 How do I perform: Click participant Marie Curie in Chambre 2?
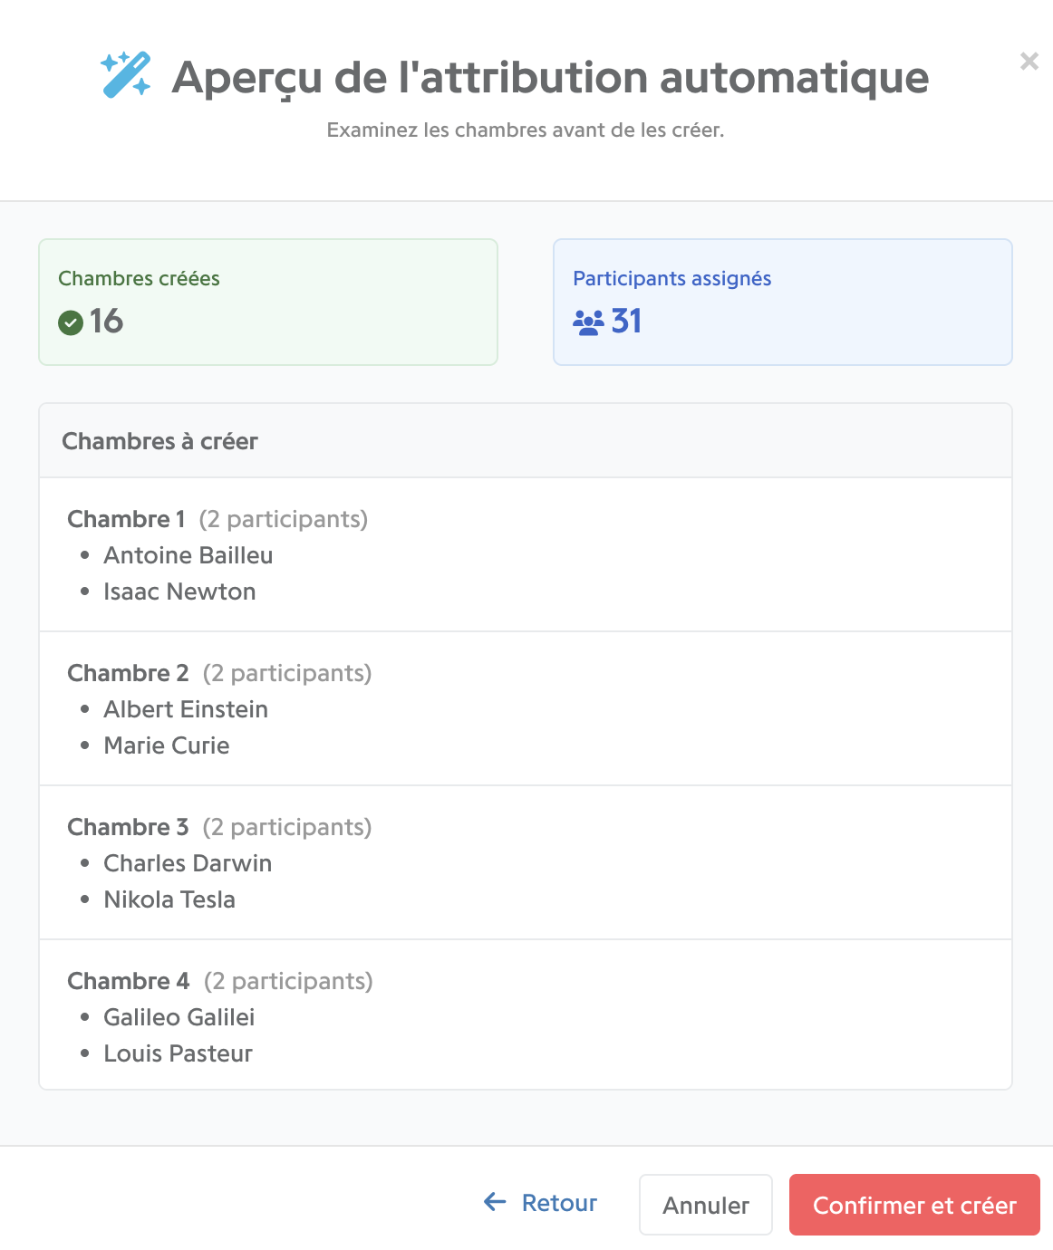(x=167, y=745)
